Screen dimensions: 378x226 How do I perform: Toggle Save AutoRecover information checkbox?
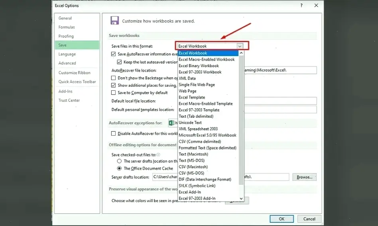(113, 54)
